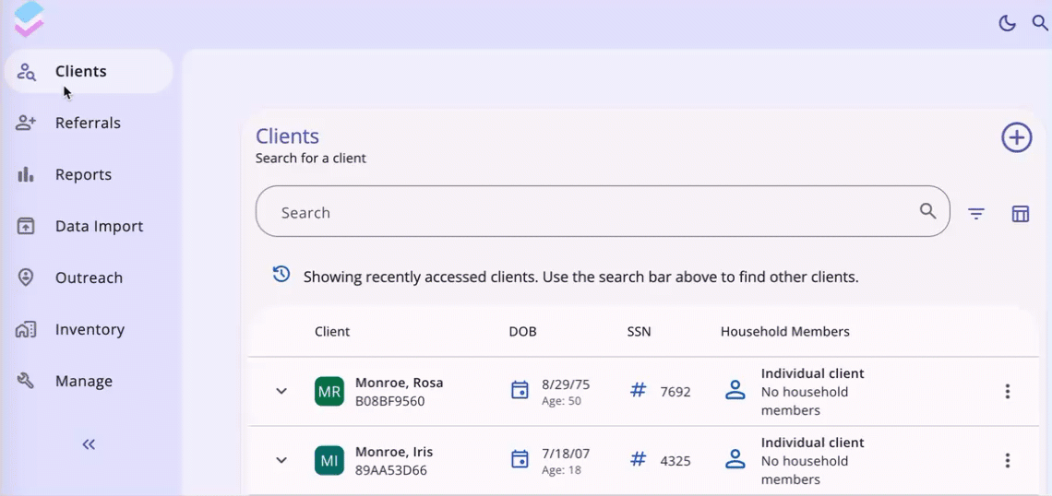Viewport: 1052px width, 496px height.
Task: Navigate to Data Import
Action: [x=99, y=226]
